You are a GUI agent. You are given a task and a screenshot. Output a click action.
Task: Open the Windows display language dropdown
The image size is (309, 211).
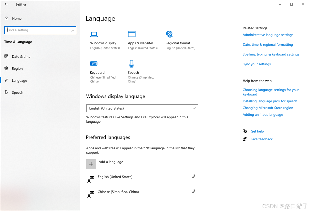tap(142, 108)
